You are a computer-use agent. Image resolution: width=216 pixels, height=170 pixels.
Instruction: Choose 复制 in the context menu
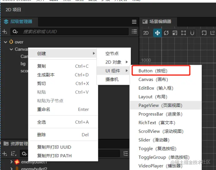click(63, 66)
